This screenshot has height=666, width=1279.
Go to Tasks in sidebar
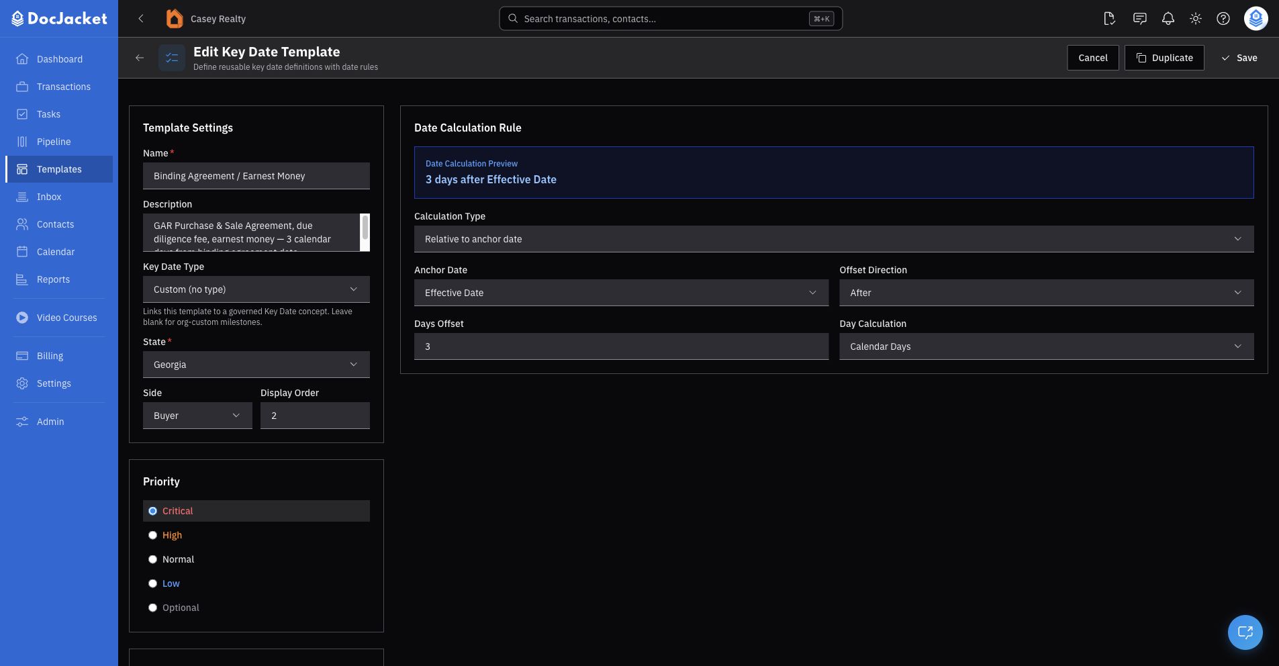pyautogui.click(x=59, y=114)
